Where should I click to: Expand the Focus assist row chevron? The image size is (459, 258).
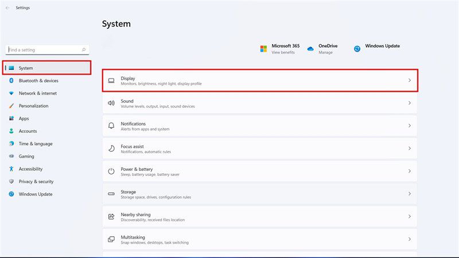(410, 148)
